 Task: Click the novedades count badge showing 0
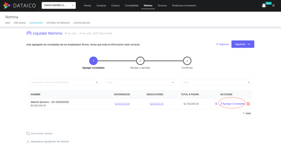tap(216, 104)
